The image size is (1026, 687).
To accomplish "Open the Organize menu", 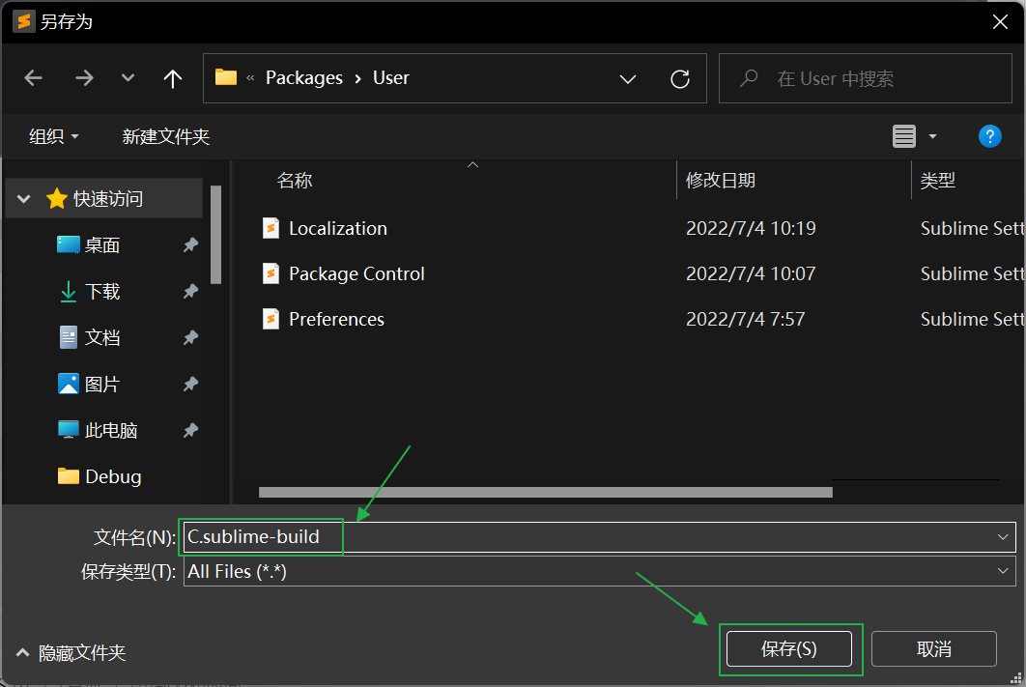I will coord(54,137).
